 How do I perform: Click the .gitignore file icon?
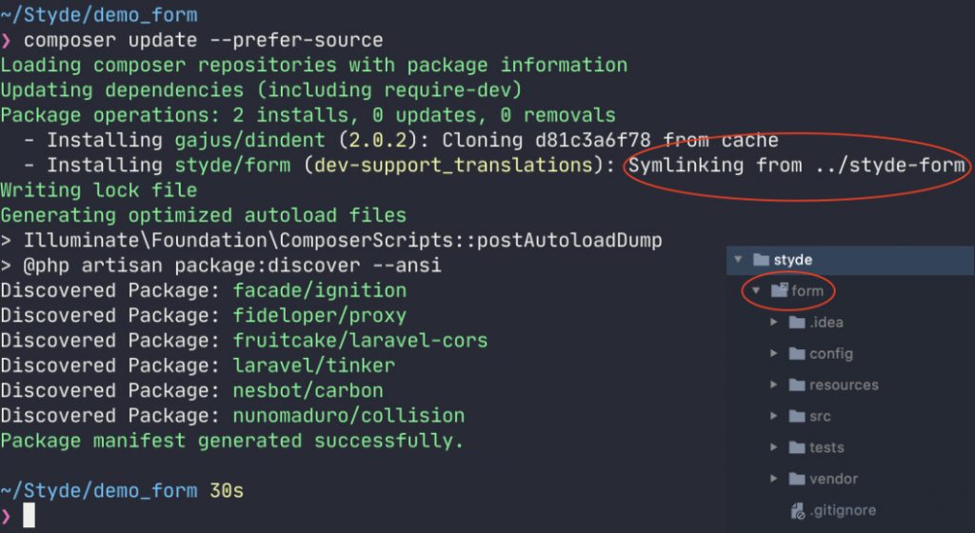798,511
